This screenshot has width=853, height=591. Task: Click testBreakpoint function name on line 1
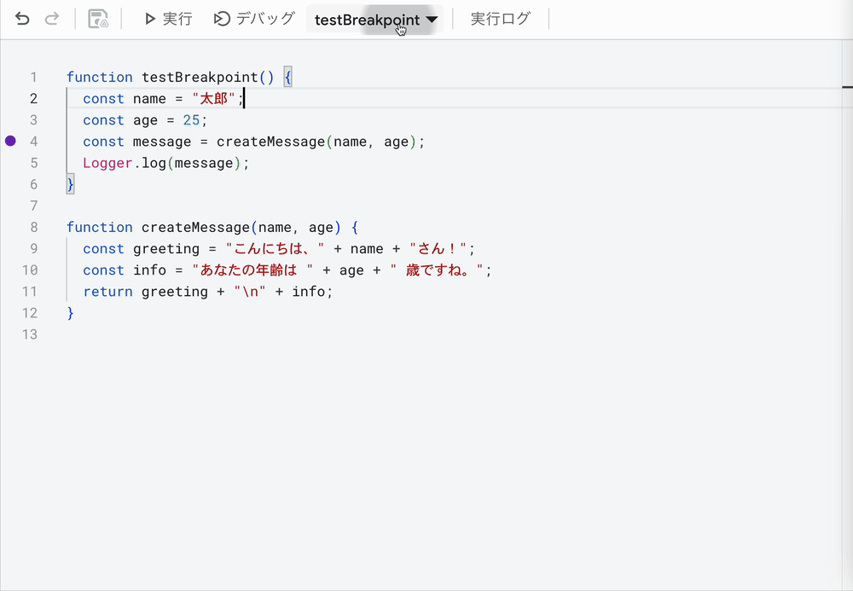(200, 78)
